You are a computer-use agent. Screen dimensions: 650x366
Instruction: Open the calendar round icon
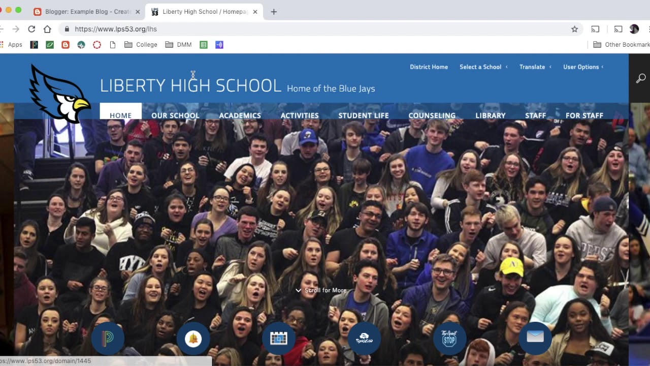[x=278, y=338]
